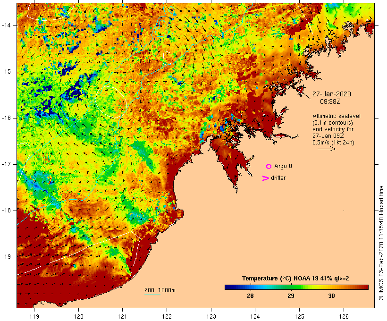Click the 0.5m/s velocity reference arrow

point(327,149)
